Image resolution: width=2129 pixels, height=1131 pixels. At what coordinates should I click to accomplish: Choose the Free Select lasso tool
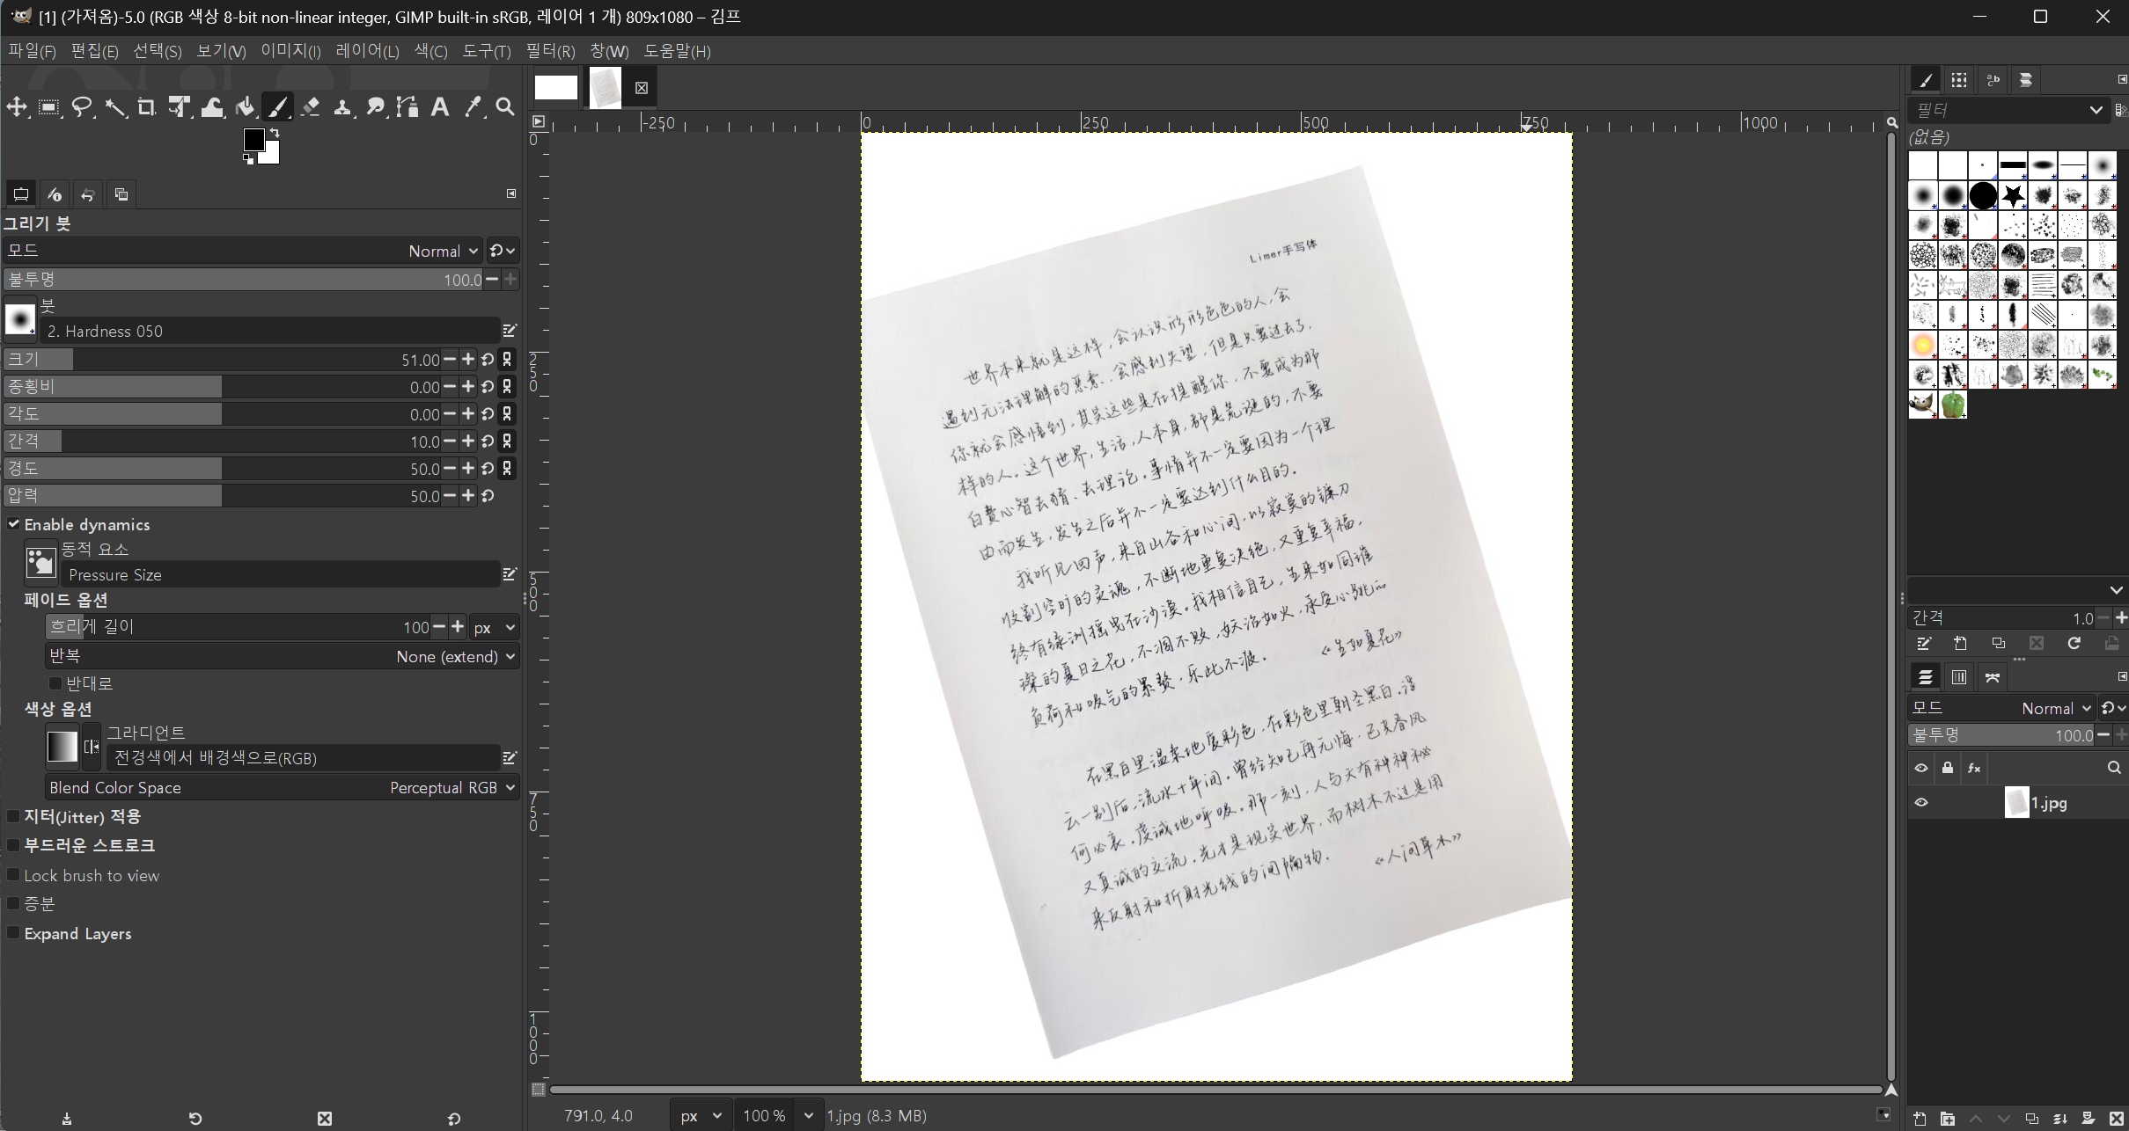(82, 107)
